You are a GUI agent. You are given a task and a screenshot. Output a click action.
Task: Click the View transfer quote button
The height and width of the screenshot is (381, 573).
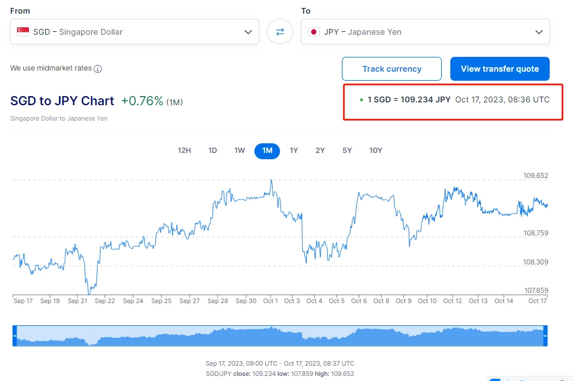pyautogui.click(x=500, y=69)
